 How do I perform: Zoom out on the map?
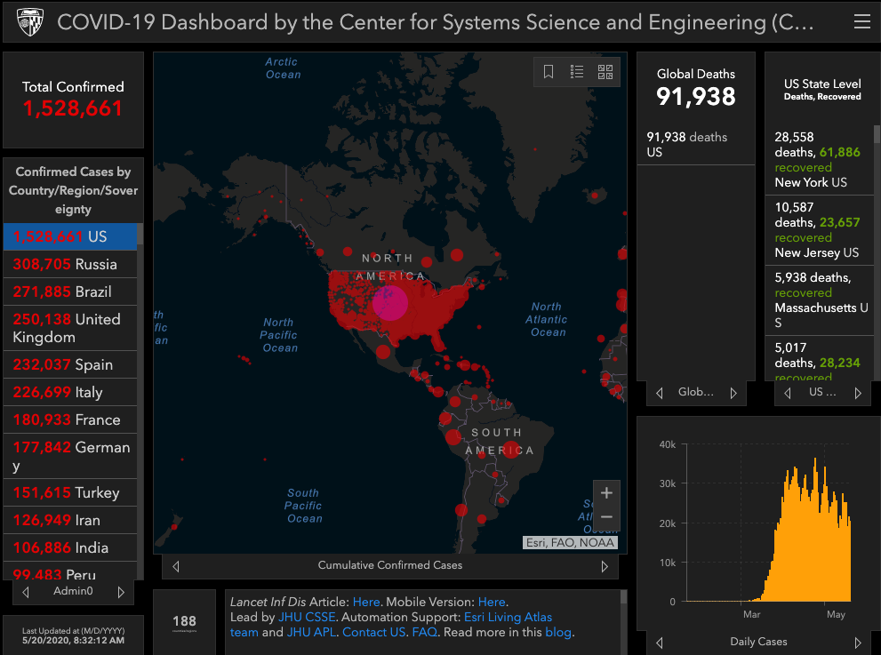[606, 517]
